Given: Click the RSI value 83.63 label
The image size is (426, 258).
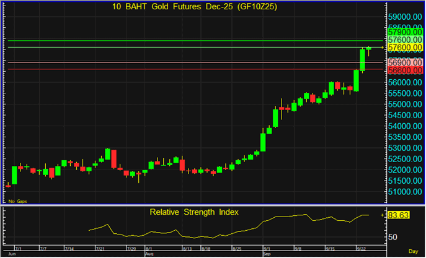Looking at the screenshot, I should coord(397,215).
